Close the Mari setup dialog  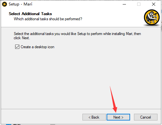click(x=154, y=4)
